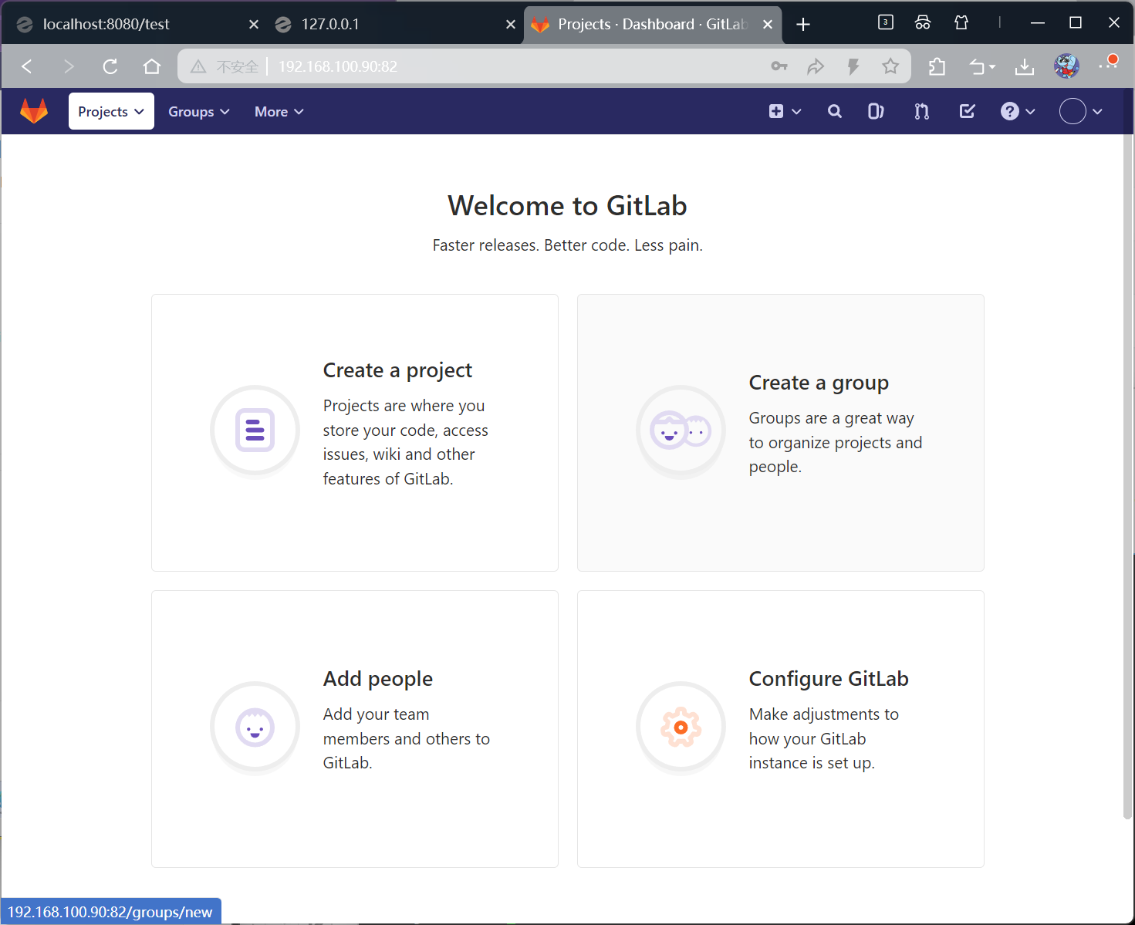
Task: Expand the chevron beside the plus icon
Action: pos(797,112)
